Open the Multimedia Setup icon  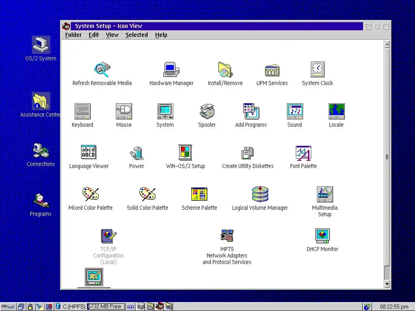[x=325, y=194]
